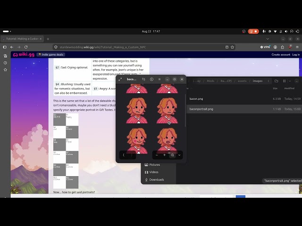302x226 pixels.
Task: Switch to the Tutorial: Making a Custom tab
Action: 22,39
